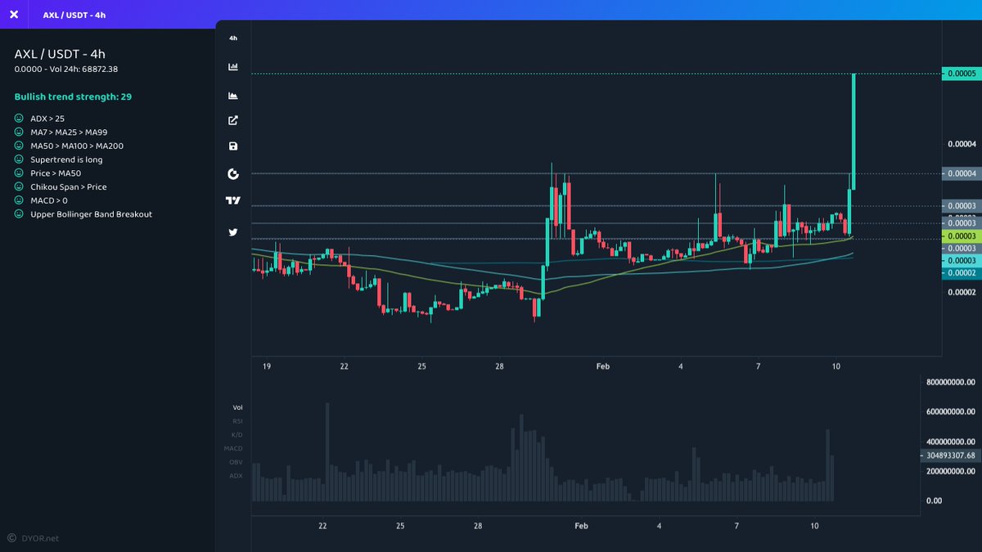
Task: Click the save chart floppy disk icon
Action: [233, 146]
